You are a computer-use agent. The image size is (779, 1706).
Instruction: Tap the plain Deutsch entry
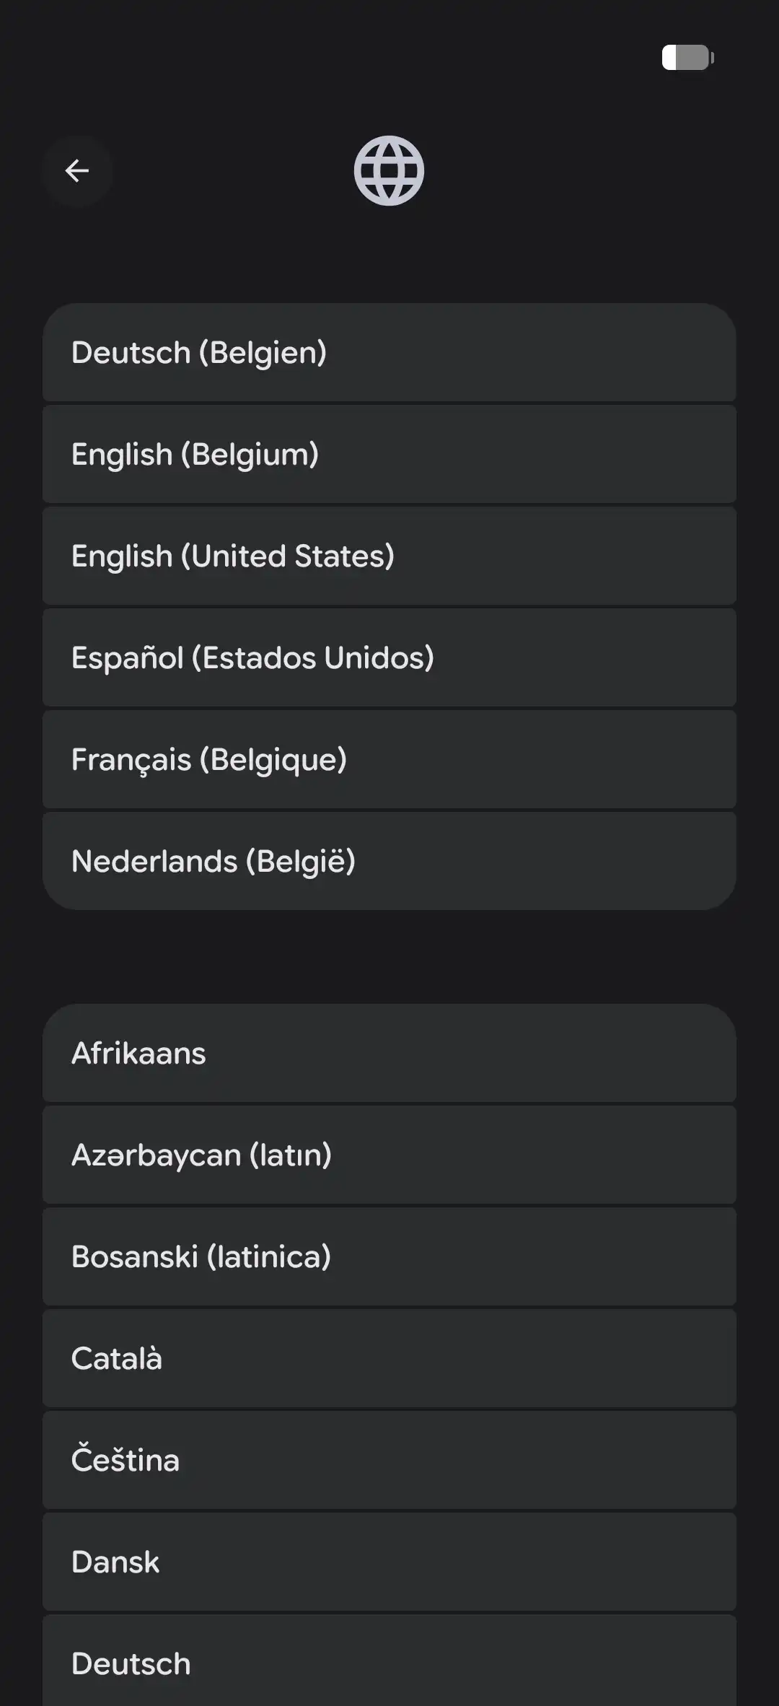(x=389, y=1663)
